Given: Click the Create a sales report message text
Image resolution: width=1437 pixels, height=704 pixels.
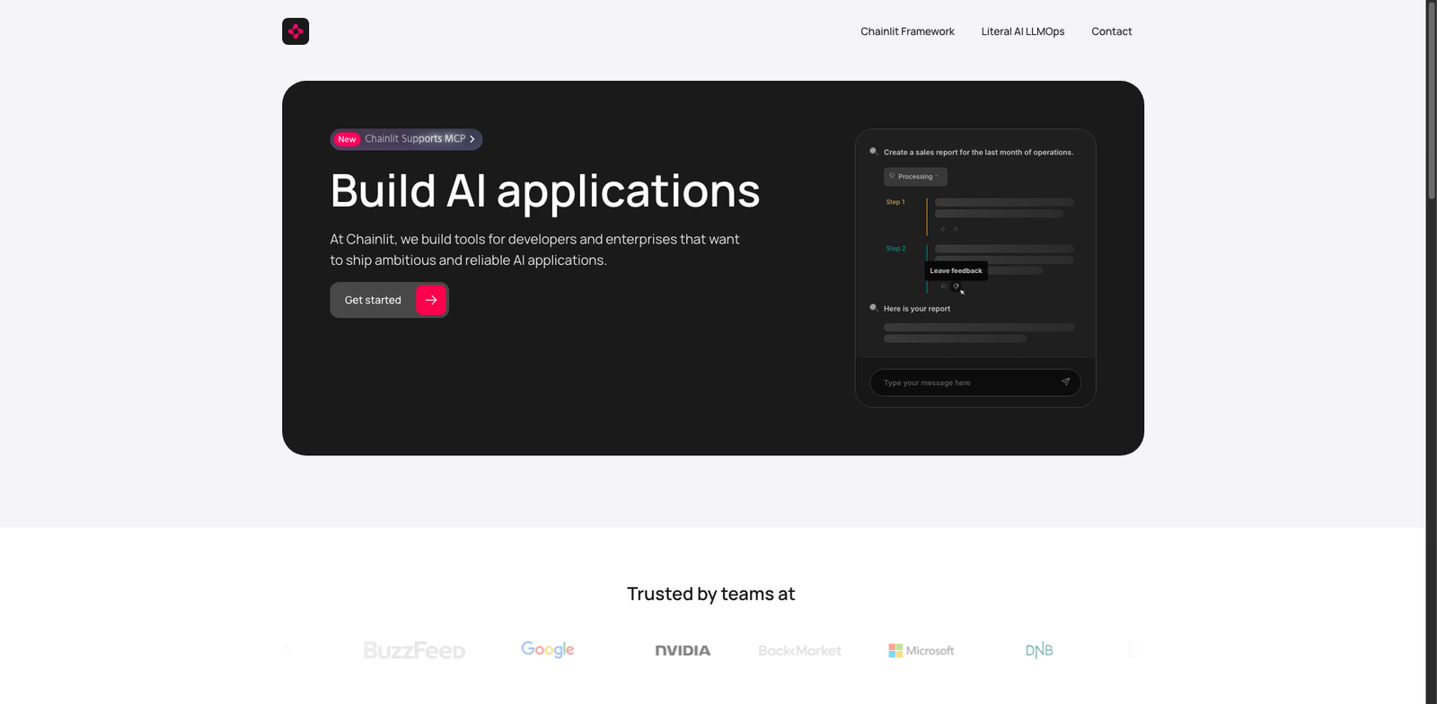Looking at the screenshot, I should tap(978, 153).
